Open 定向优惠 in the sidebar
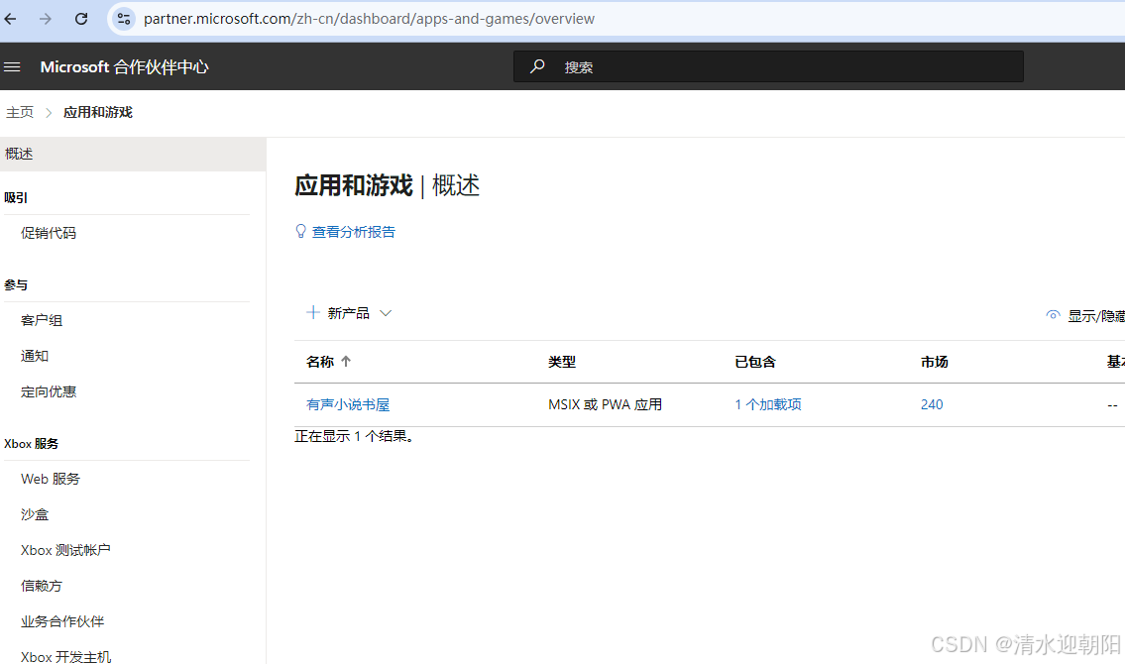The height and width of the screenshot is (664, 1125). coord(48,391)
